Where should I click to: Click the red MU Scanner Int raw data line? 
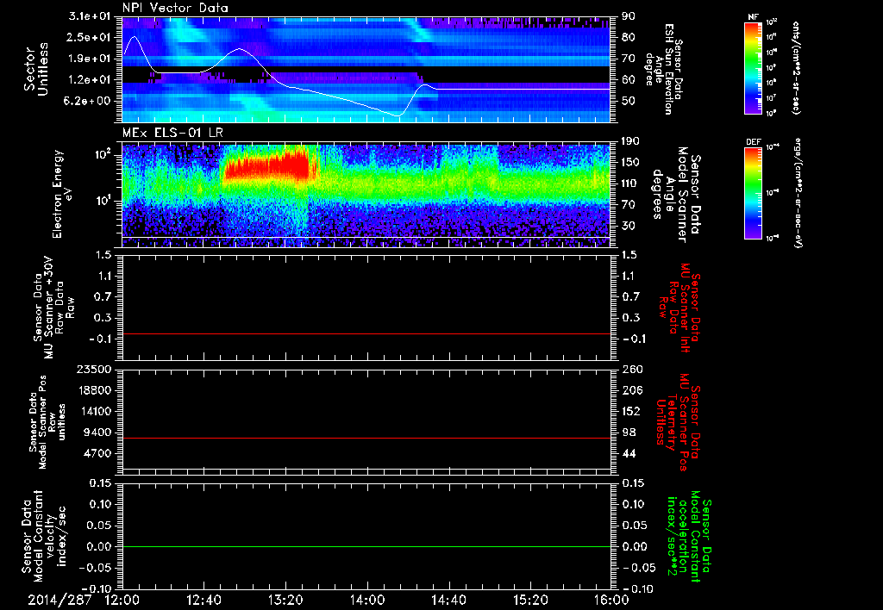pos(366,333)
